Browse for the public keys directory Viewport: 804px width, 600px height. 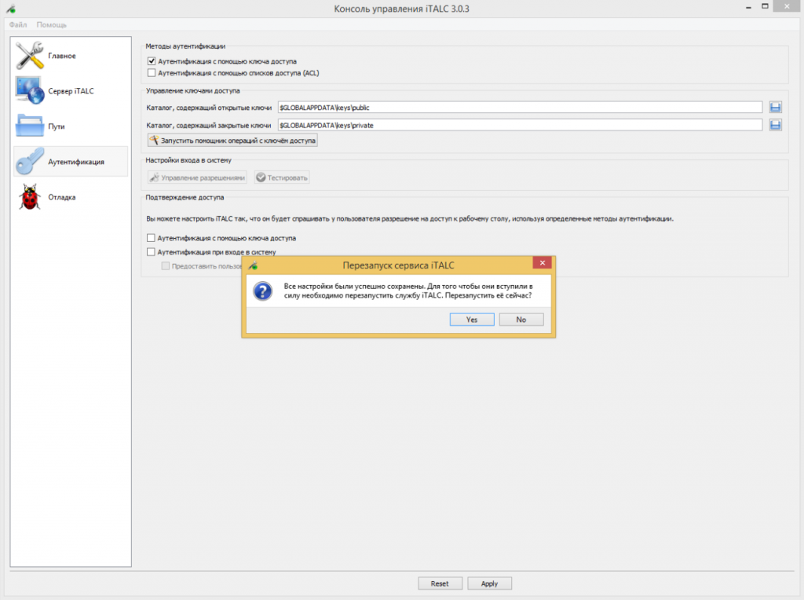pos(775,107)
